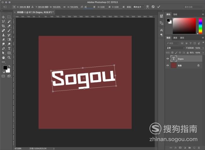Open the Layers panel options menu

[203, 38]
